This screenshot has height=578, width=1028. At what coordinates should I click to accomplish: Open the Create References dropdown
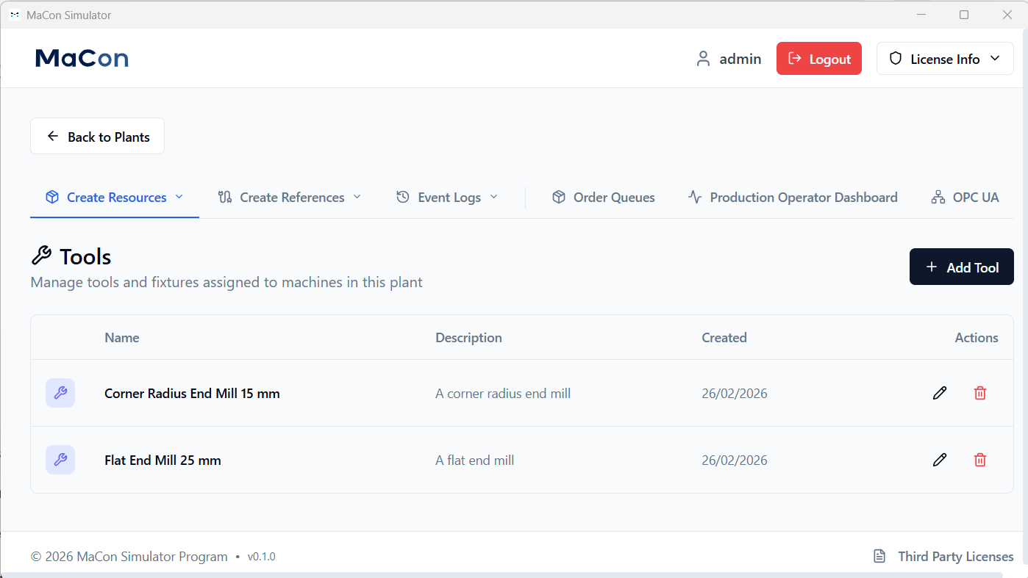pyautogui.click(x=358, y=197)
